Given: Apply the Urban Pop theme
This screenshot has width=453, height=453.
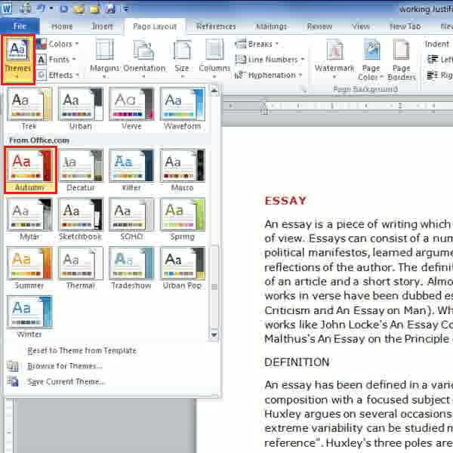Looking at the screenshot, I should click(182, 268).
